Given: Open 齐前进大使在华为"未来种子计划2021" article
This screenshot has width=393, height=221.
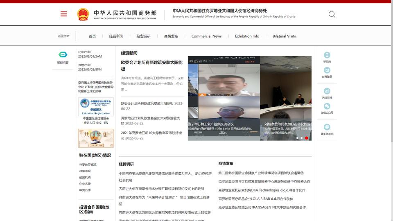Looking at the screenshot, I should (x=164, y=201).
